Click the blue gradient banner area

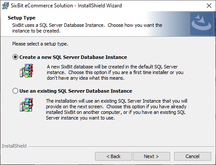[167, 24]
